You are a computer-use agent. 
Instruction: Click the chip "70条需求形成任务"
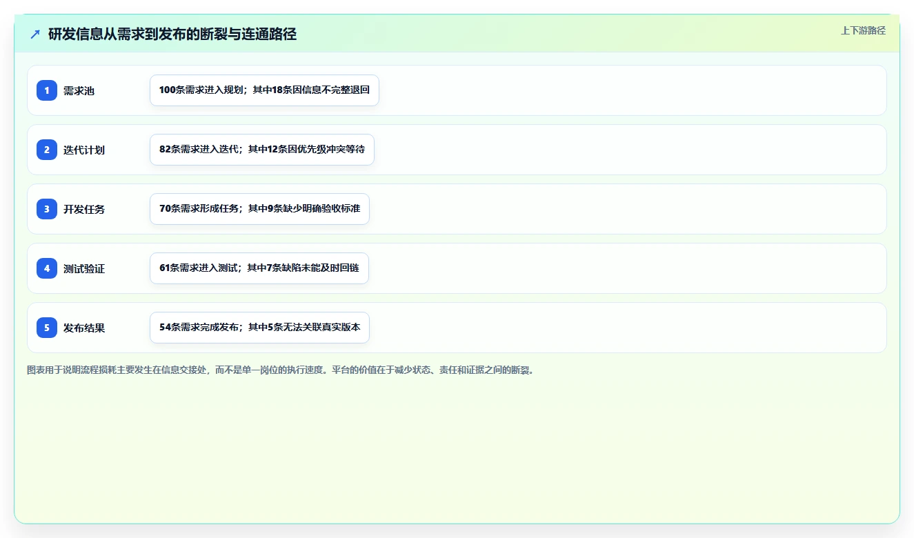pos(259,209)
